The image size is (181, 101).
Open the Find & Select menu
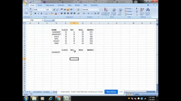click(148, 12)
